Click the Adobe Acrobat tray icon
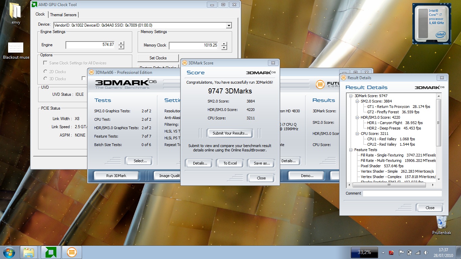Viewport: 461px width, 259px height. (x=391, y=252)
